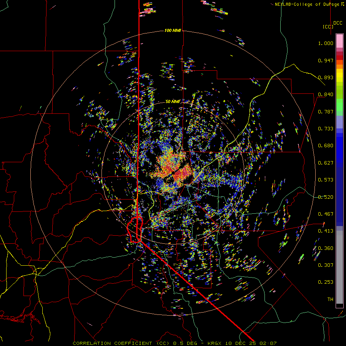Click the 0.307 scale value
Viewport: 346px width, 346px height.
coord(326,265)
